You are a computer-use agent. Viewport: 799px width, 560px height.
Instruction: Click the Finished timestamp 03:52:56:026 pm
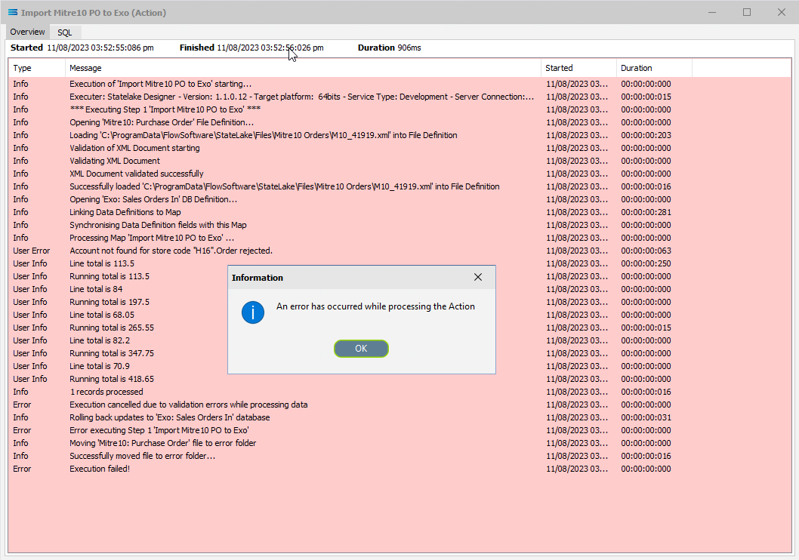(270, 48)
